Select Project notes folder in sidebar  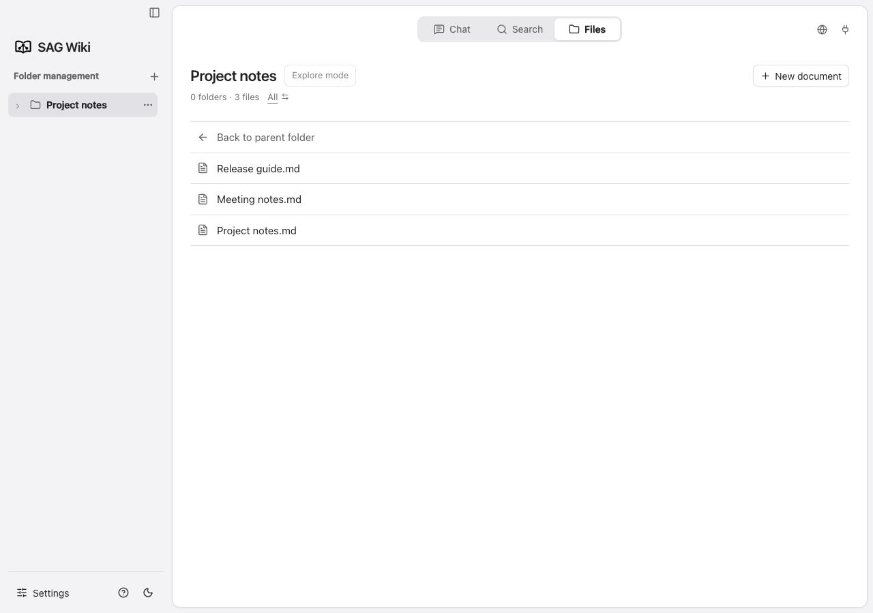[x=83, y=105]
